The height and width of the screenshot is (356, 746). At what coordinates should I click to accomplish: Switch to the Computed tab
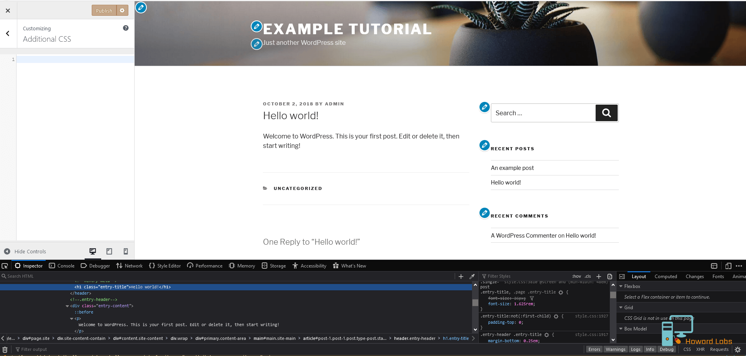[x=665, y=276]
